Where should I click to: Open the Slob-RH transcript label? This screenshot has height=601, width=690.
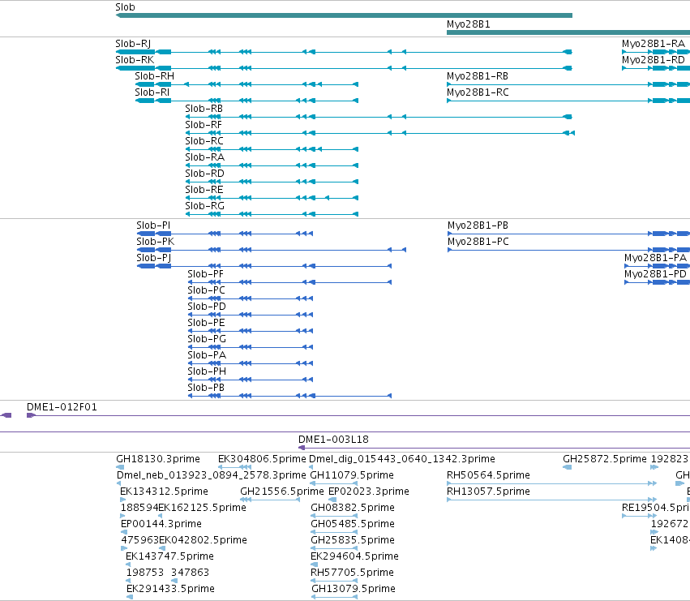pyautogui.click(x=154, y=76)
